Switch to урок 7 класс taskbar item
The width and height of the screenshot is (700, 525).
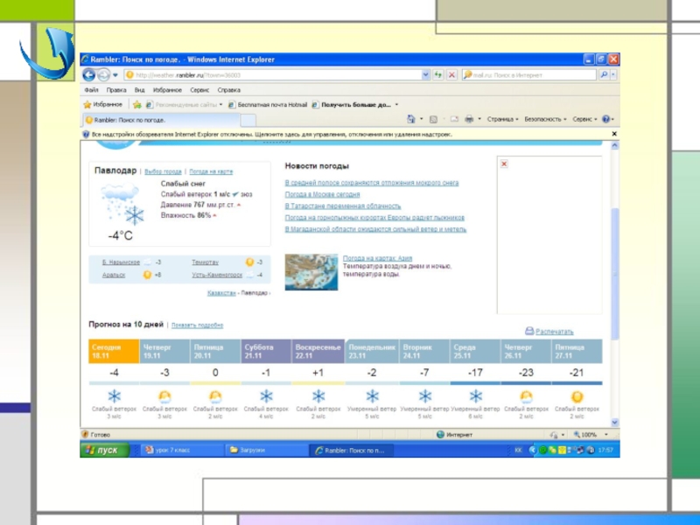click(182, 450)
